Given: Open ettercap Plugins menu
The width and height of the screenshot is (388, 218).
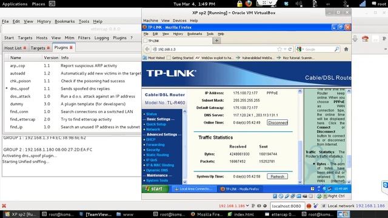Looking at the screenshot, I should point(119,38).
